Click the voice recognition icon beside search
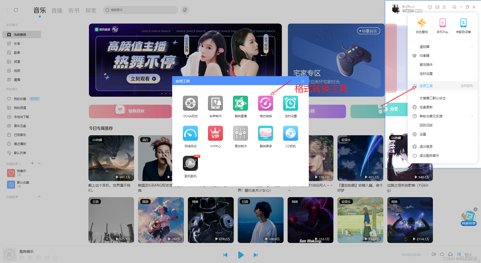Image resolution: width=481 pixels, height=263 pixels. pos(185,10)
